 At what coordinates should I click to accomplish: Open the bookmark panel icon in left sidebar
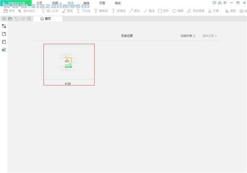pyautogui.click(x=4, y=34)
